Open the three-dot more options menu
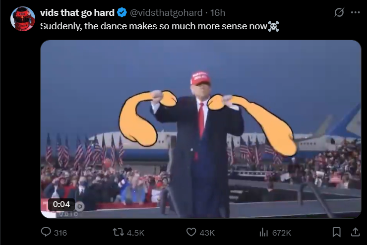The image size is (367, 245). [355, 12]
